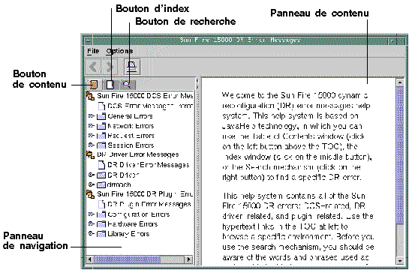Expand the Configuration Errors node
412x273 pixels.
click(x=91, y=214)
